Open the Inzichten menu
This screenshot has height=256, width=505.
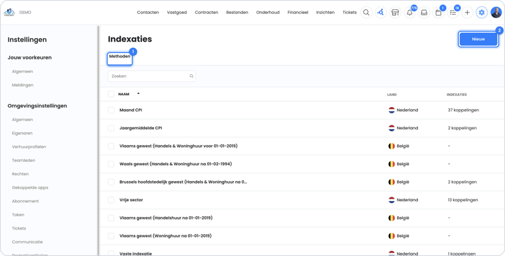point(325,13)
